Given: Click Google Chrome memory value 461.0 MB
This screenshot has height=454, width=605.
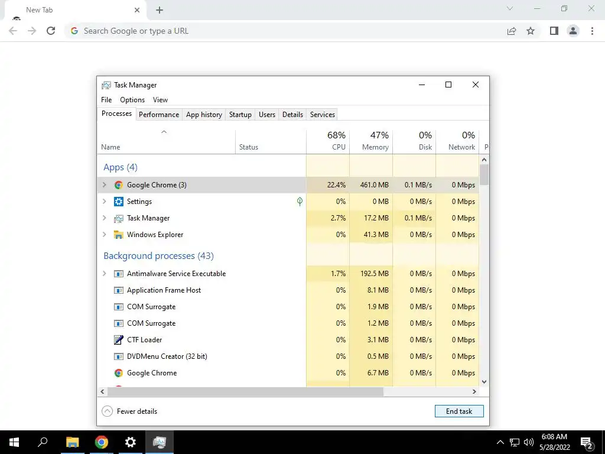Looking at the screenshot, I should click(374, 185).
